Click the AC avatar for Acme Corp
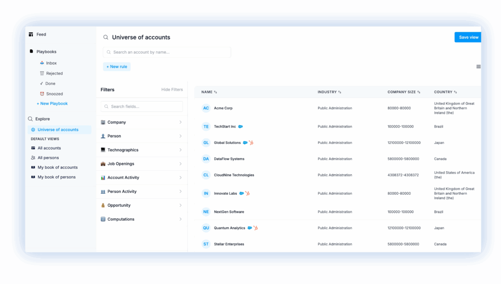The width and height of the screenshot is (501, 284). coord(206,108)
